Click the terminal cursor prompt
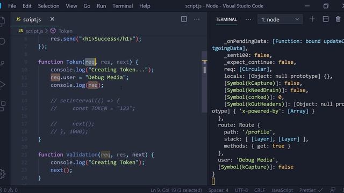Image resolution: width=344 pixels, height=193 pixels. [213, 181]
